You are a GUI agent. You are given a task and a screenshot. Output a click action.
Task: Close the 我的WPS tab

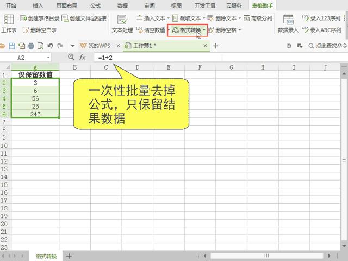tap(119, 46)
